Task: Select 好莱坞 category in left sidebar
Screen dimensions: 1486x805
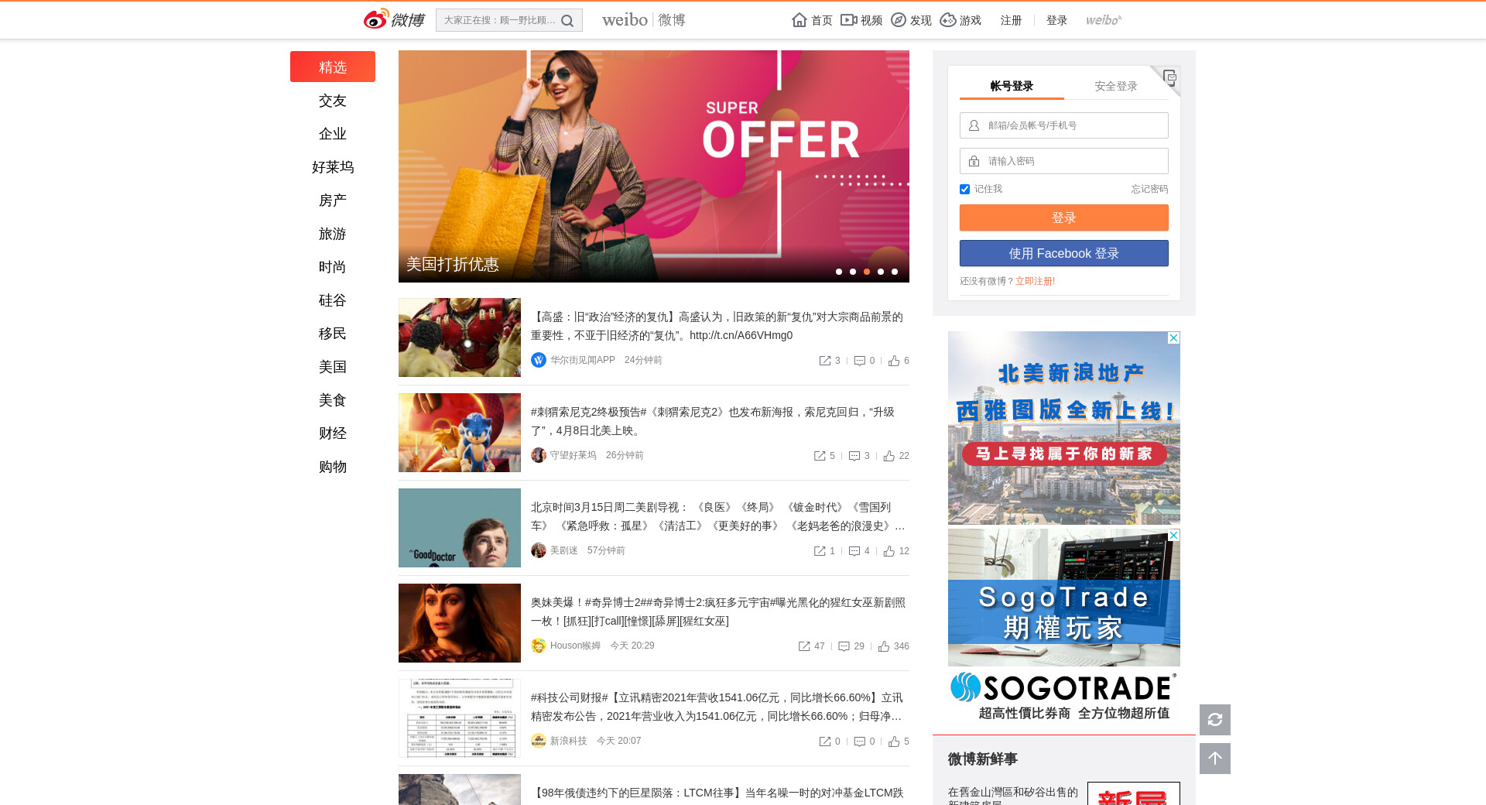Action: tap(332, 167)
